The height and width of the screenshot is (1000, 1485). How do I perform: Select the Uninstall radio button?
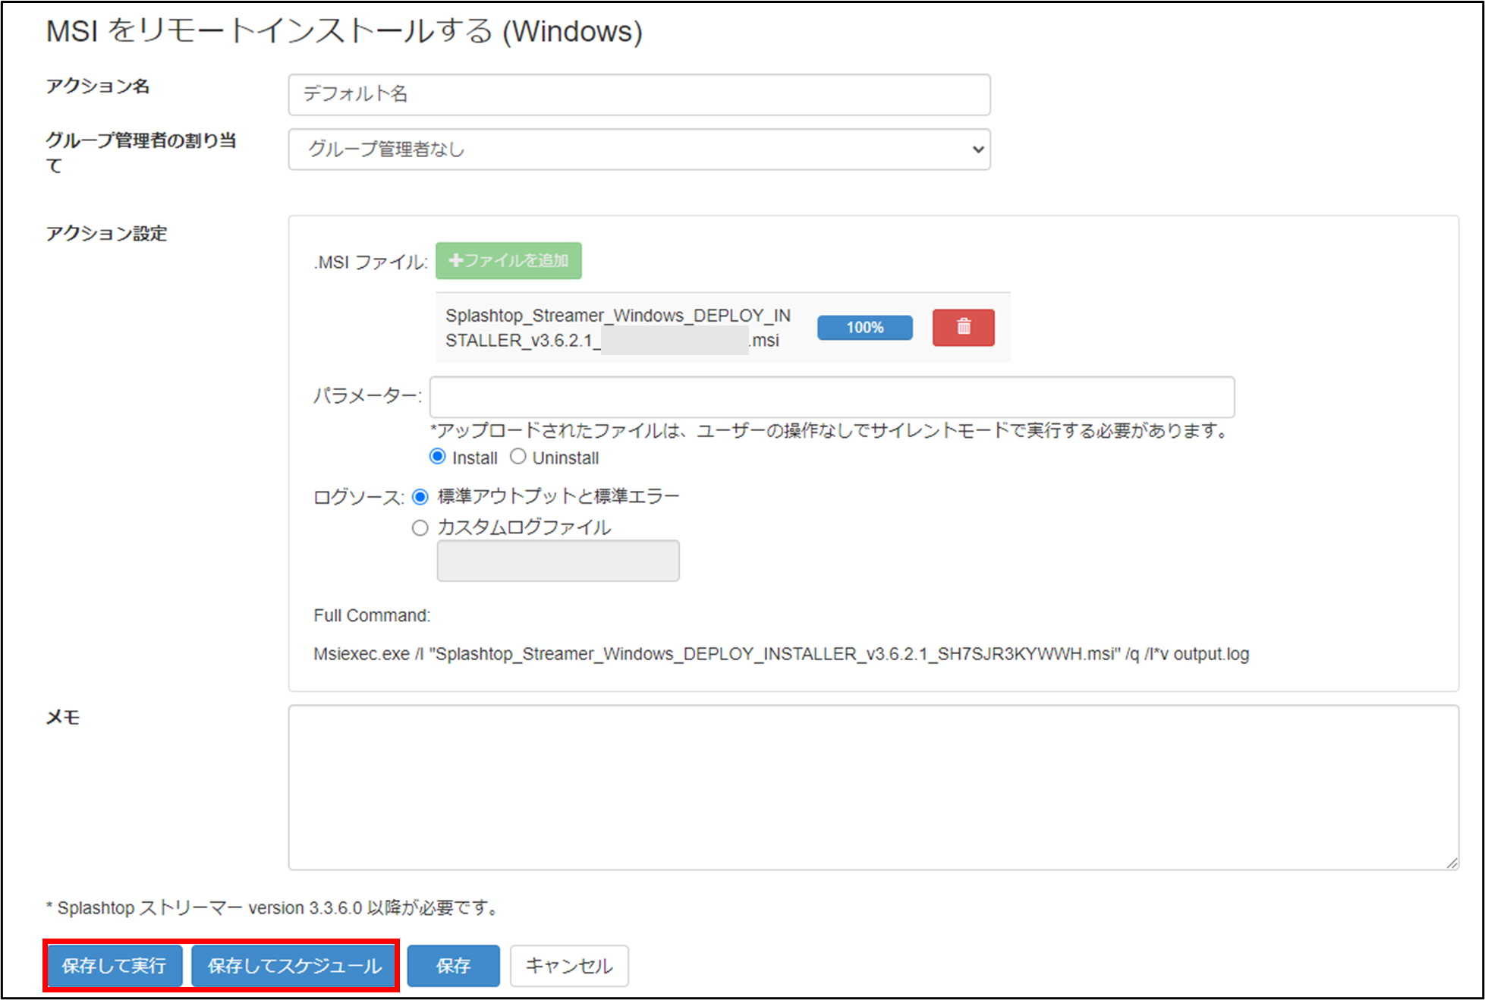tap(518, 457)
